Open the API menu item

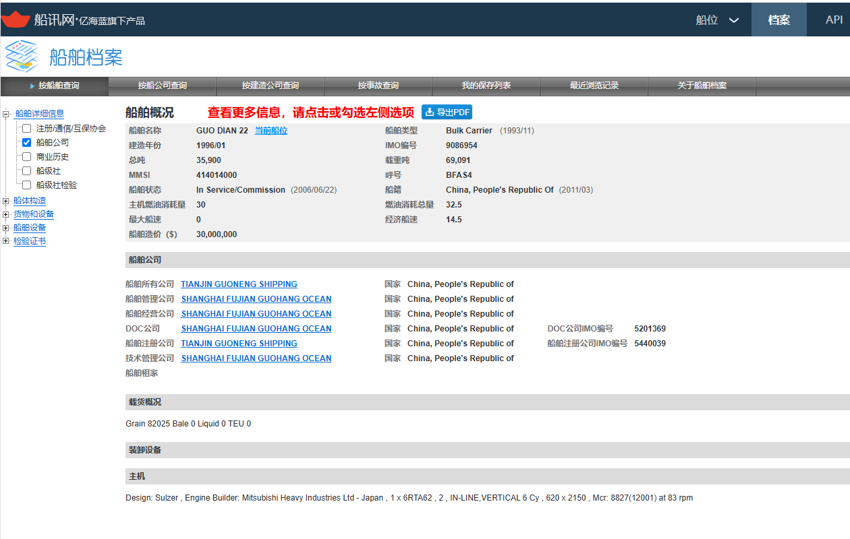834,20
